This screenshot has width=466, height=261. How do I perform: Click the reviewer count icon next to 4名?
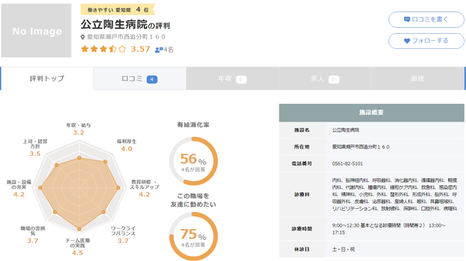(159, 50)
